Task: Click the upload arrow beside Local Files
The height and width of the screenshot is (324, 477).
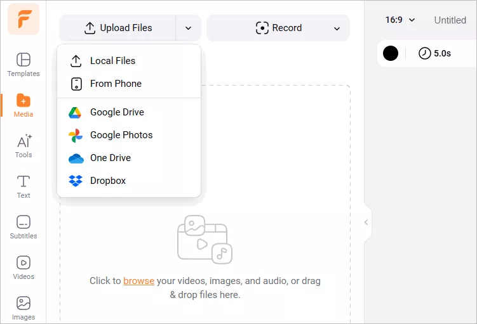Action: pyautogui.click(x=76, y=61)
